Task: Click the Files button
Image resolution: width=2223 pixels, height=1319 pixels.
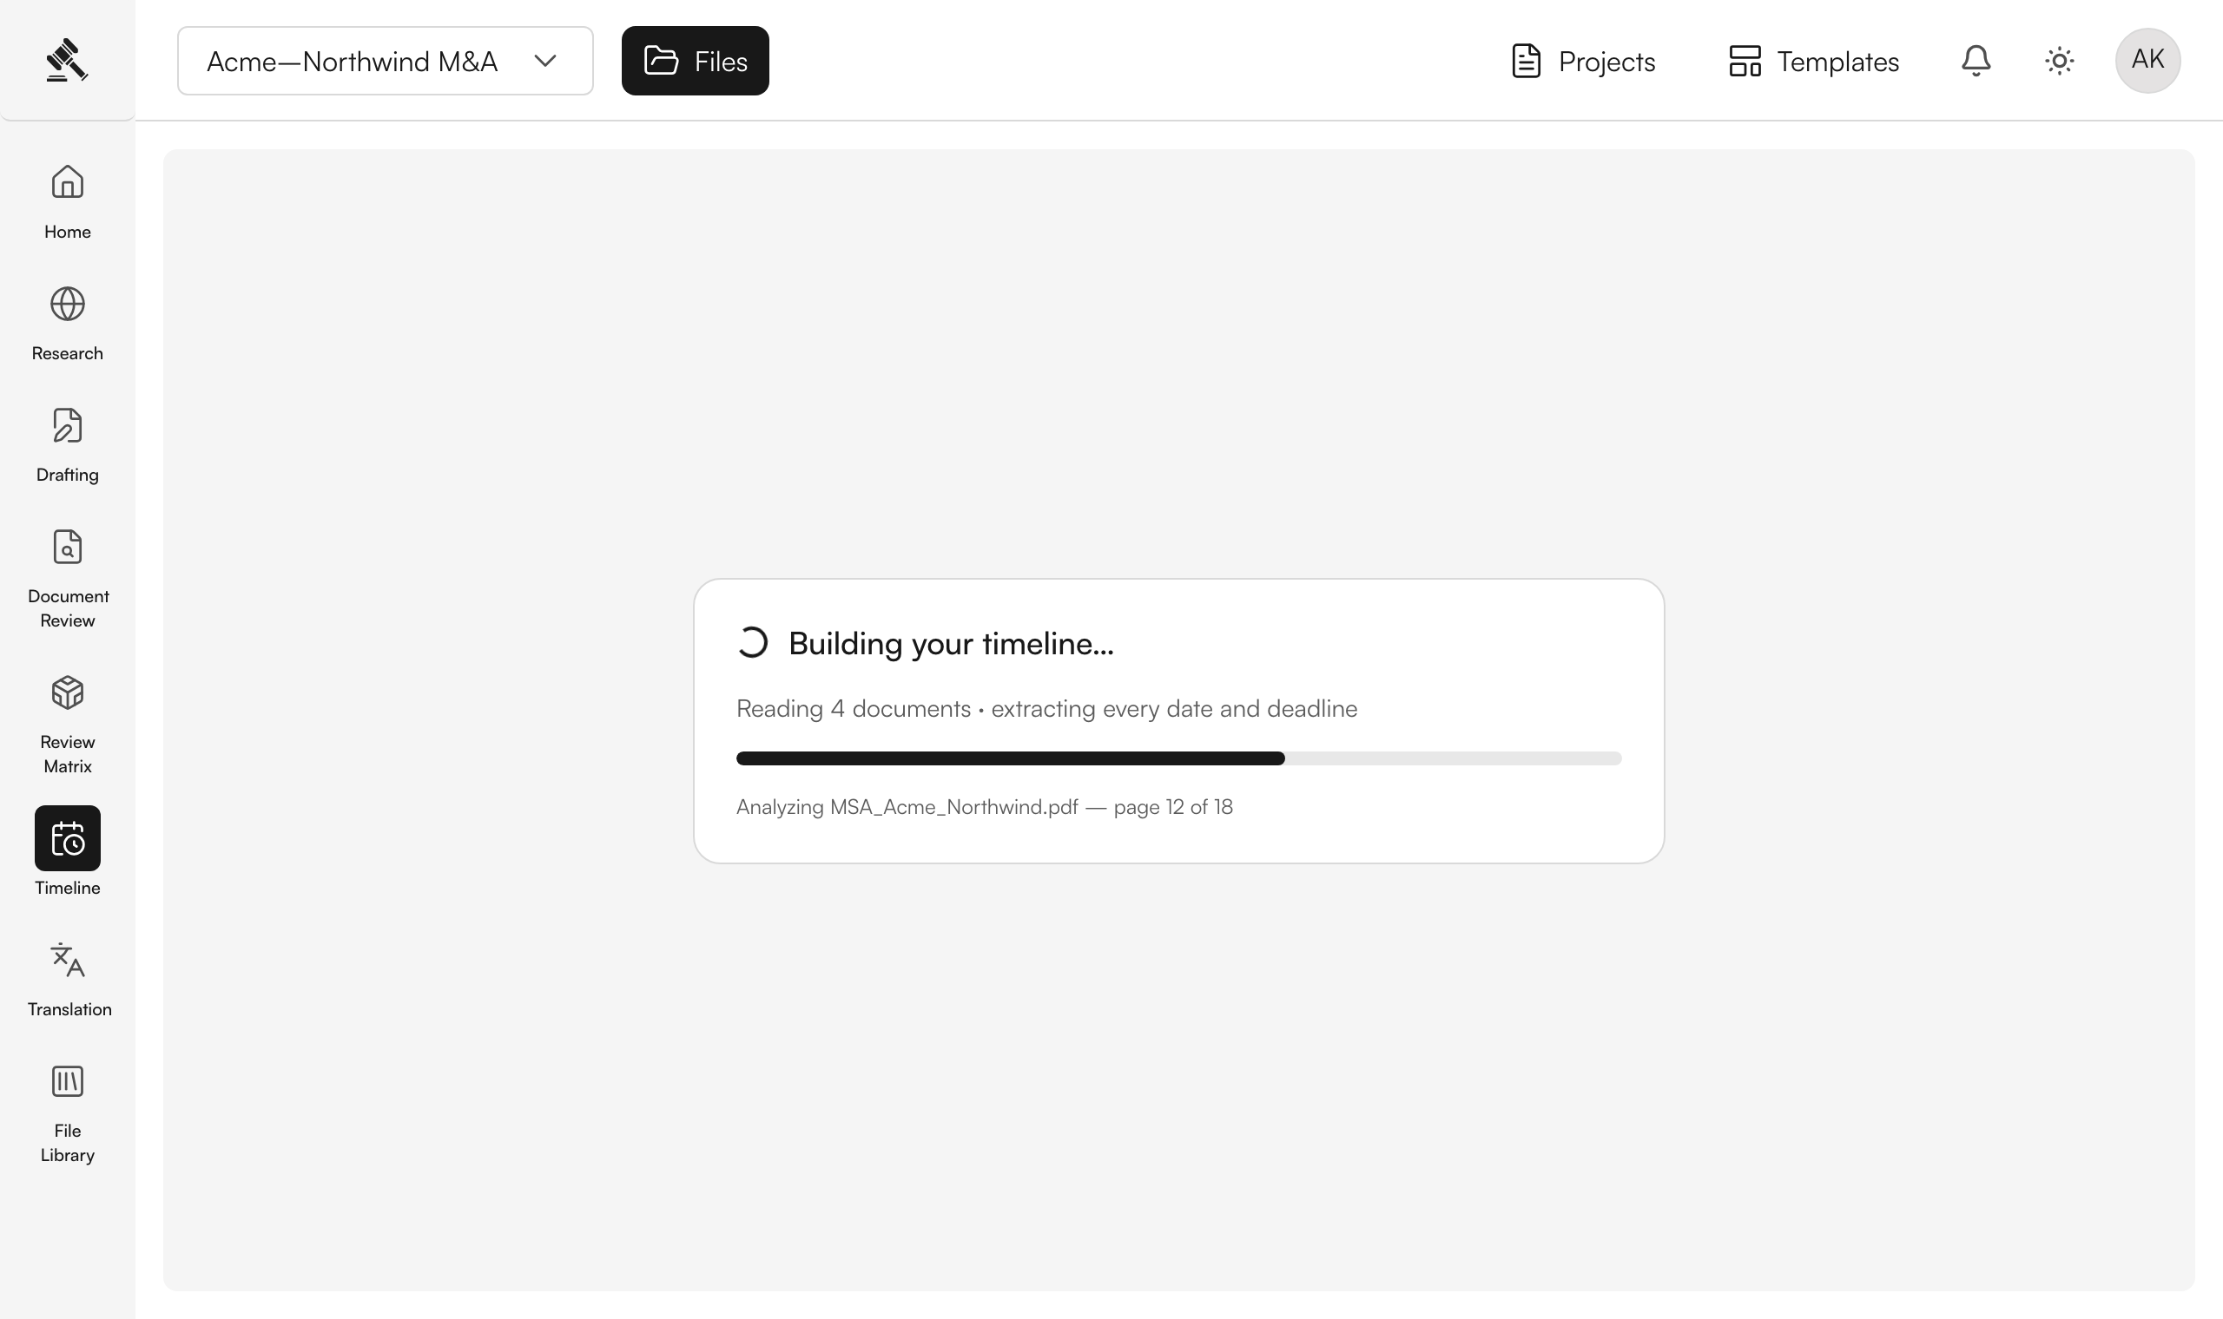Action: [x=696, y=61]
